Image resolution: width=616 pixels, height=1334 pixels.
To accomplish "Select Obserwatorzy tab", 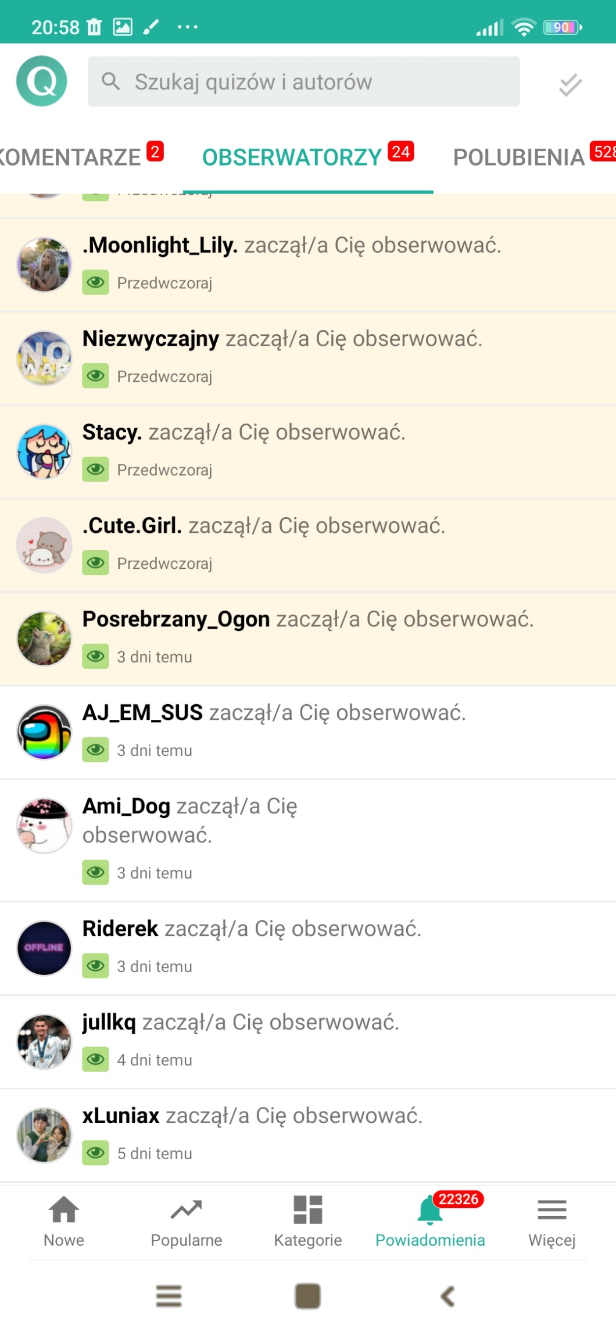I will pyautogui.click(x=308, y=157).
